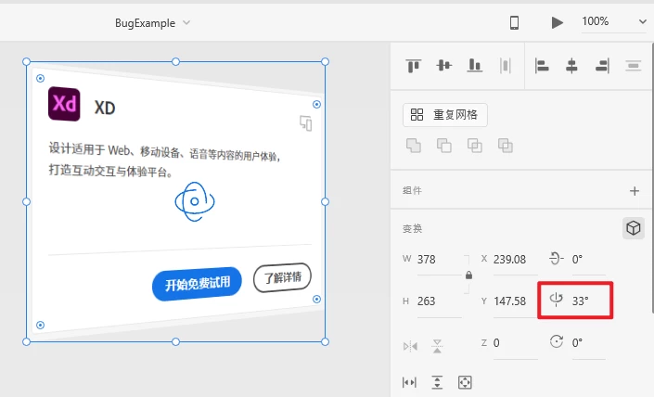Viewport: 654px width, 397px height.
Task: Align selection to horizontal center
Action: tap(571, 66)
